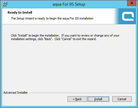The width and height of the screenshot is (138, 108).
Task: Close the aqua For IIS Setup window
Action: click(x=132, y=3)
